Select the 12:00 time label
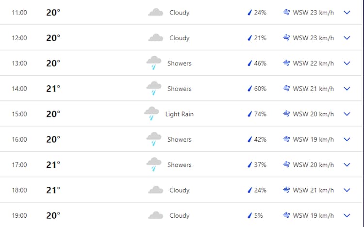This screenshot has width=364, height=227. point(19,38)
